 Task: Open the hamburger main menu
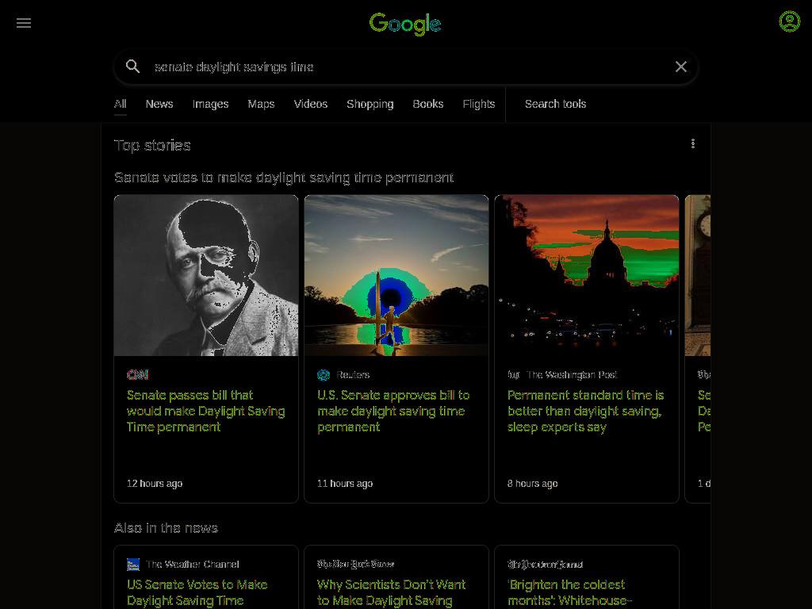tap(24, 23)
